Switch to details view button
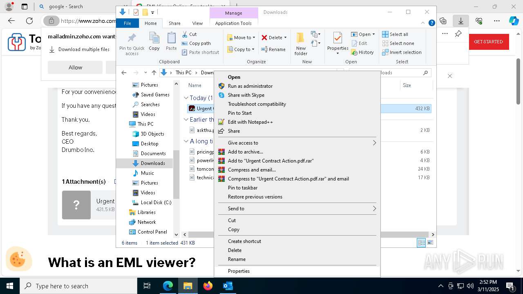The image size is (523, 294). pos(421,243)
